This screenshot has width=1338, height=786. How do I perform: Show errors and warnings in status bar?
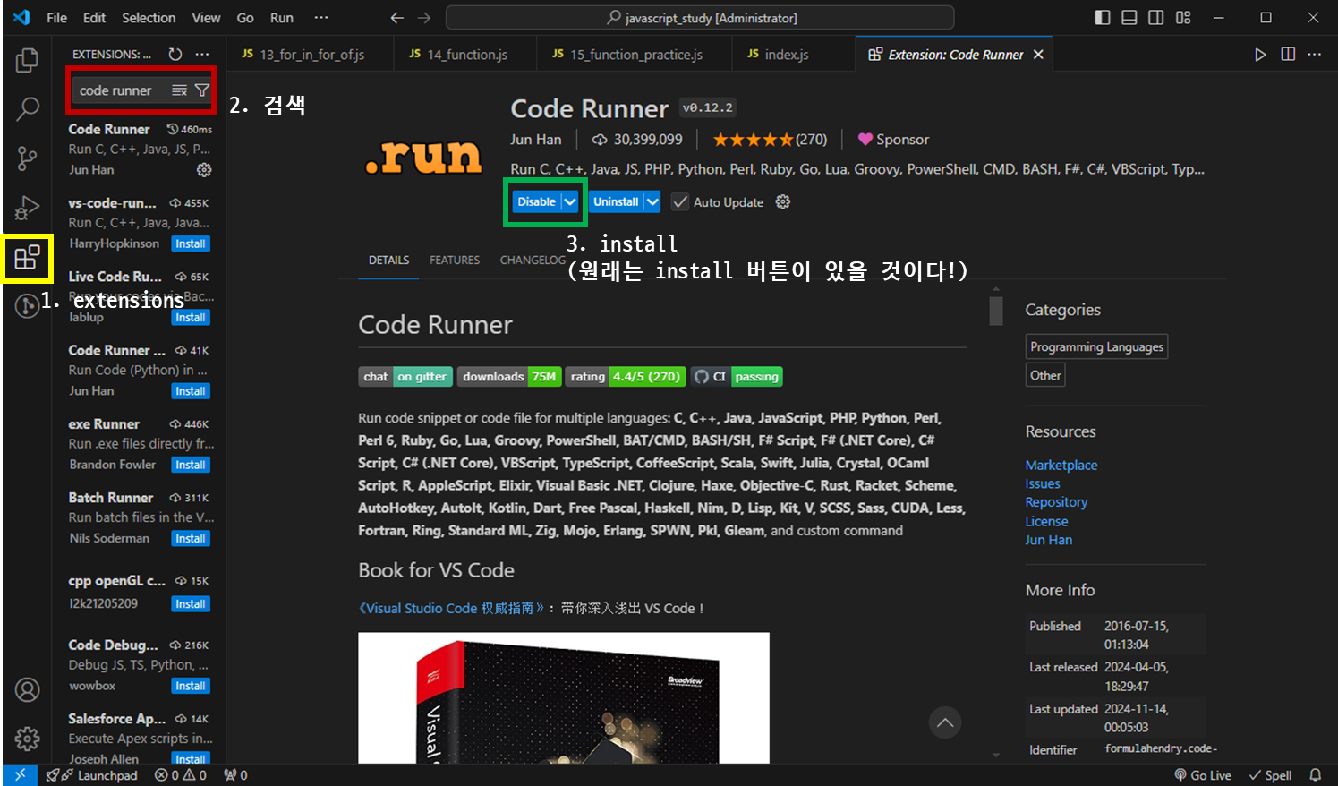(x=181, y=775)
